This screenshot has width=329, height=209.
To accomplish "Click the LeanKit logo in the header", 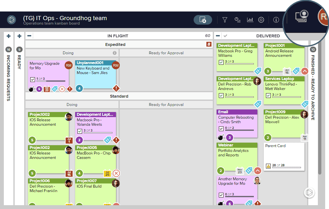I will click(11, 20).
